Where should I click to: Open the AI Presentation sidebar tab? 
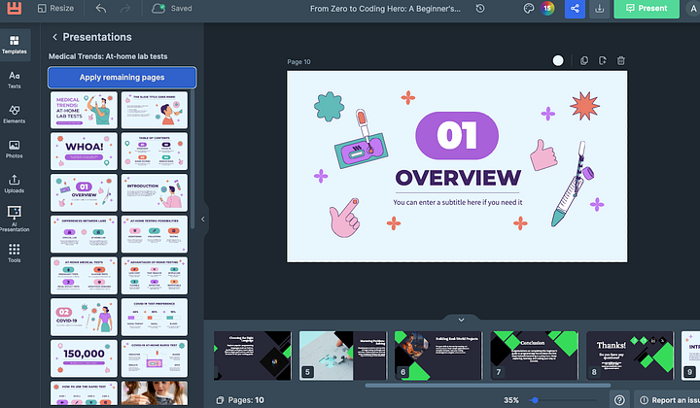pos(15,219)
